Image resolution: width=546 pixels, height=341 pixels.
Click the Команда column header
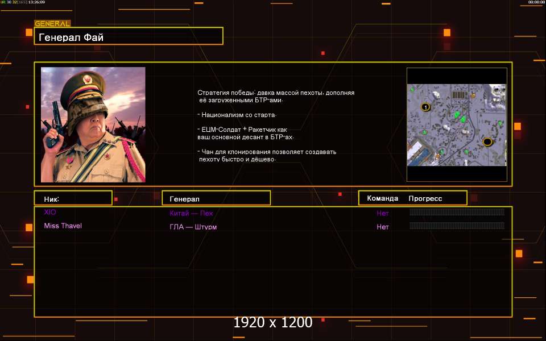click(382, 198)
